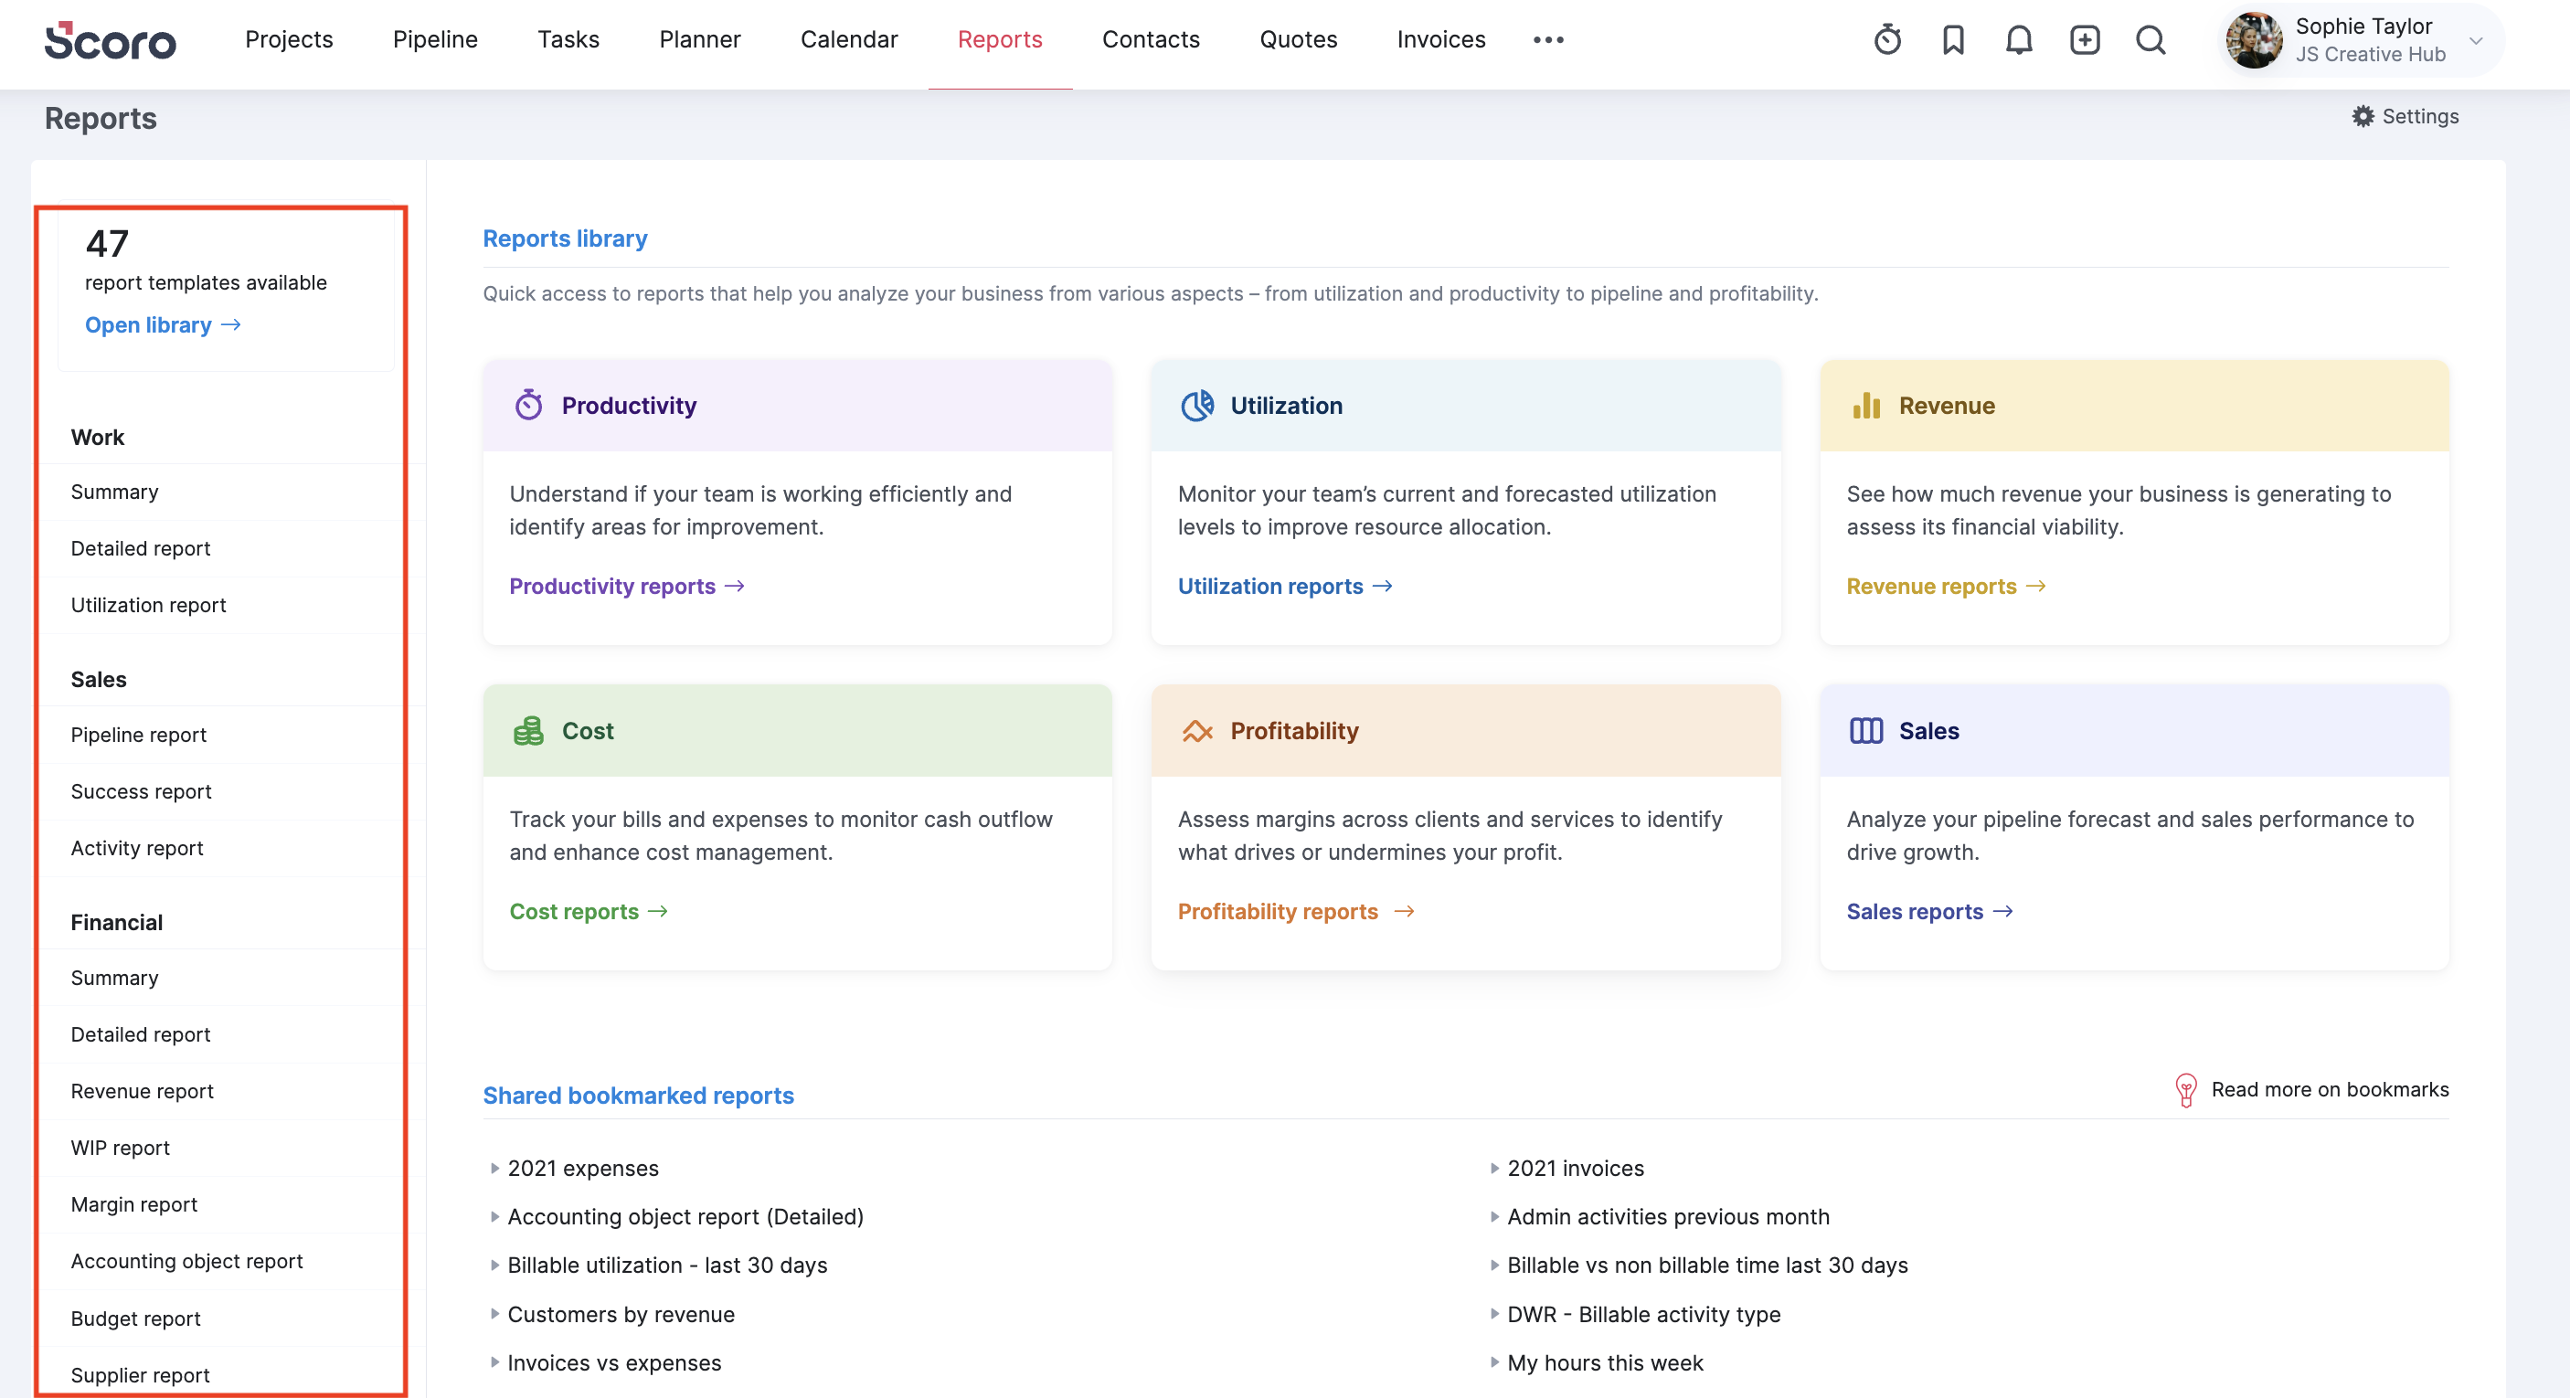Click the Scoro logo
The width and height of the screenshot is (2570, 1398).
(x=110, y=42)
